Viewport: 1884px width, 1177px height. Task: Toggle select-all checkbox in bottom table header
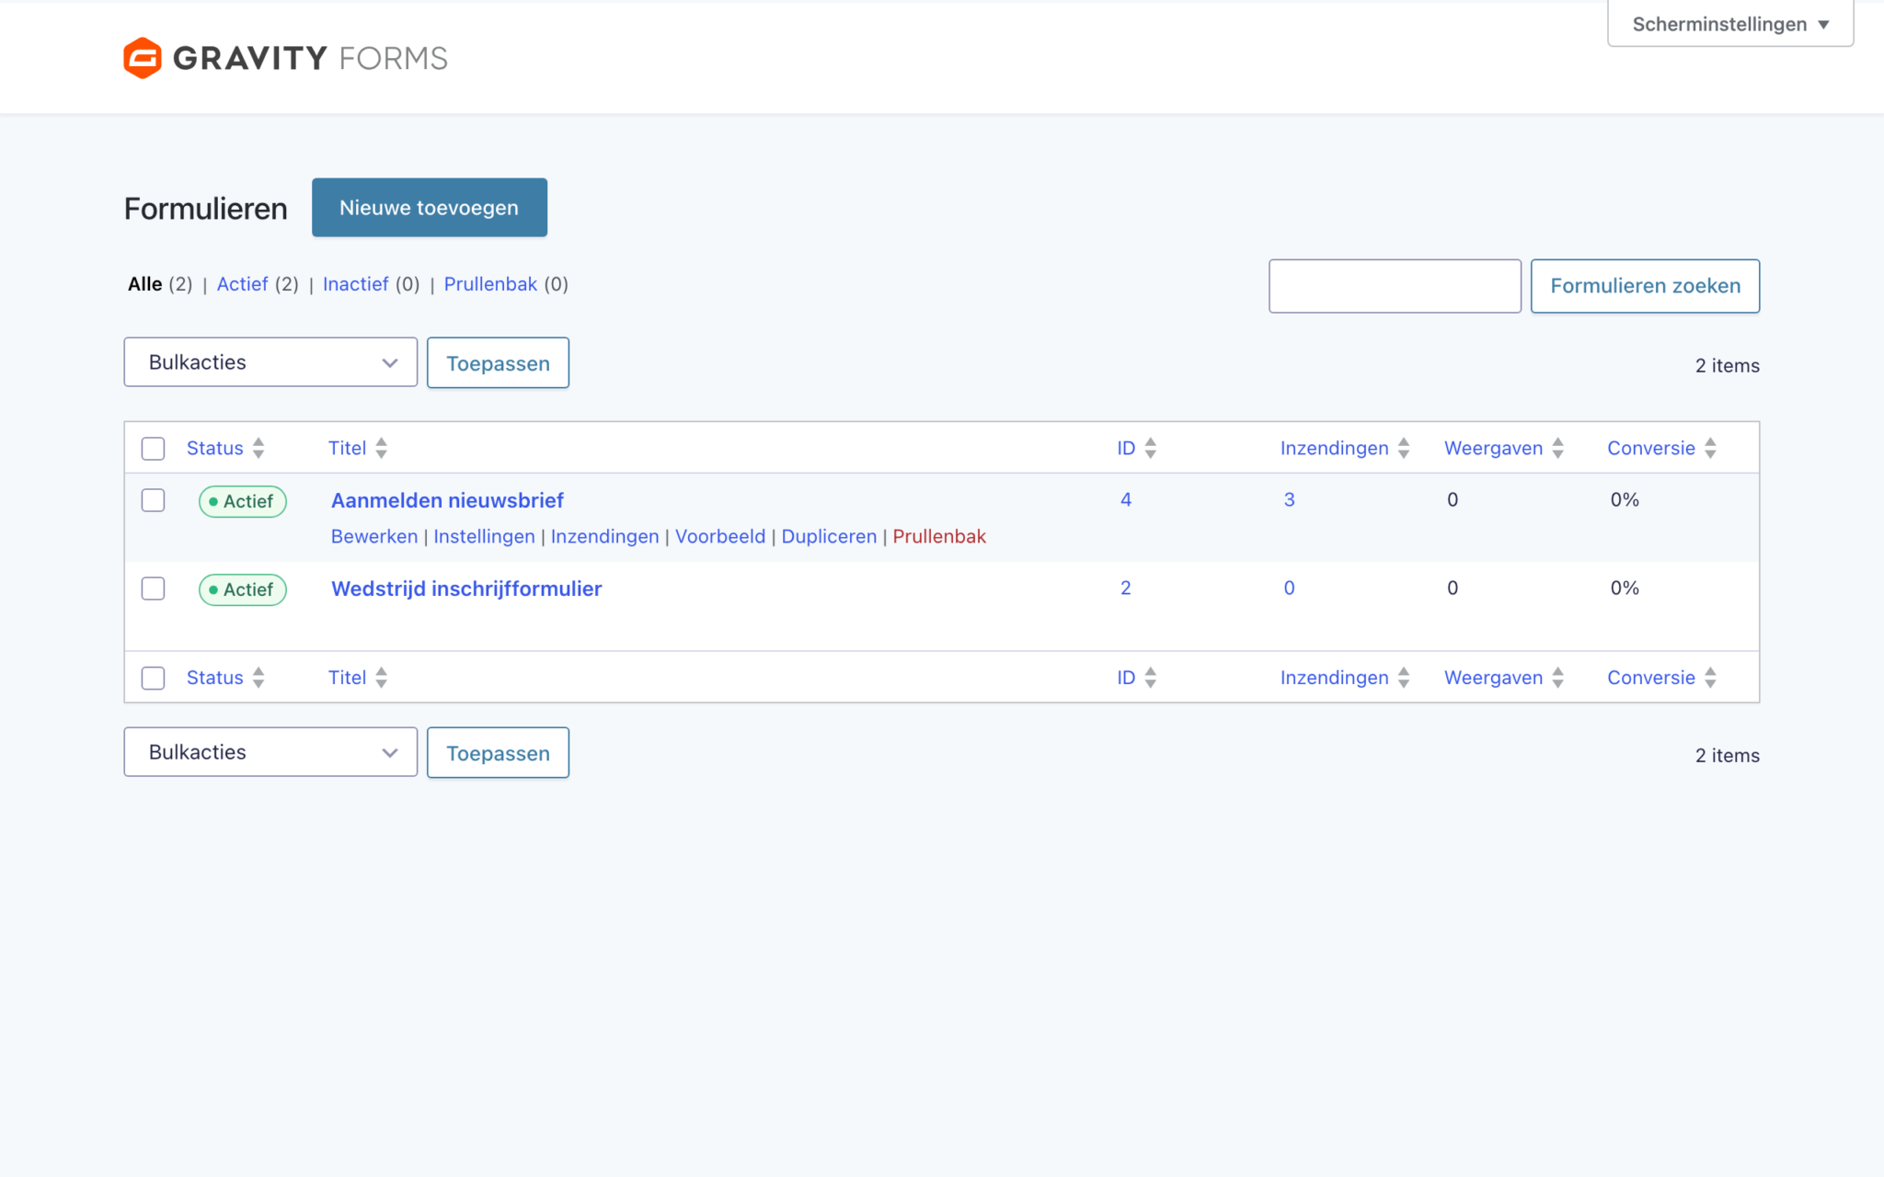coord(153,679)
